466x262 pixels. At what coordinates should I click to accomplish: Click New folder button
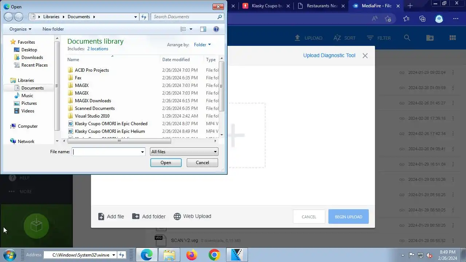pos(53,29)
